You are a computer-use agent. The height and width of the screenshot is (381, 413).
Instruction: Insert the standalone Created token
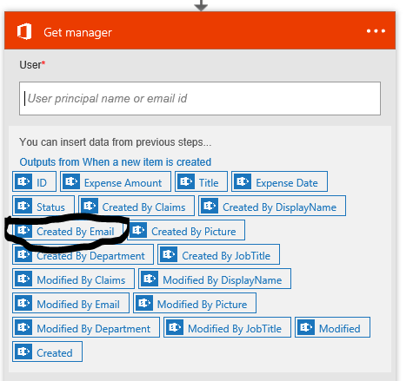47,351
